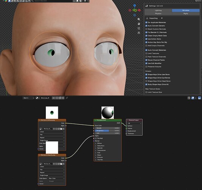The image size is (202, 190).
Task: Switch to the Rigify tab
Action: (x=186, y=13)
